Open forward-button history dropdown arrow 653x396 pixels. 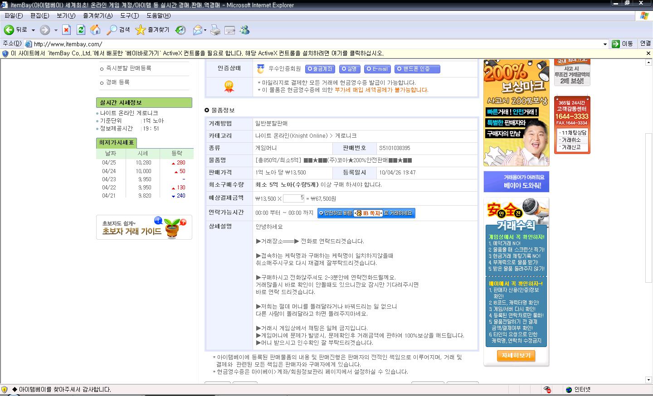click(x=56, y=30)
